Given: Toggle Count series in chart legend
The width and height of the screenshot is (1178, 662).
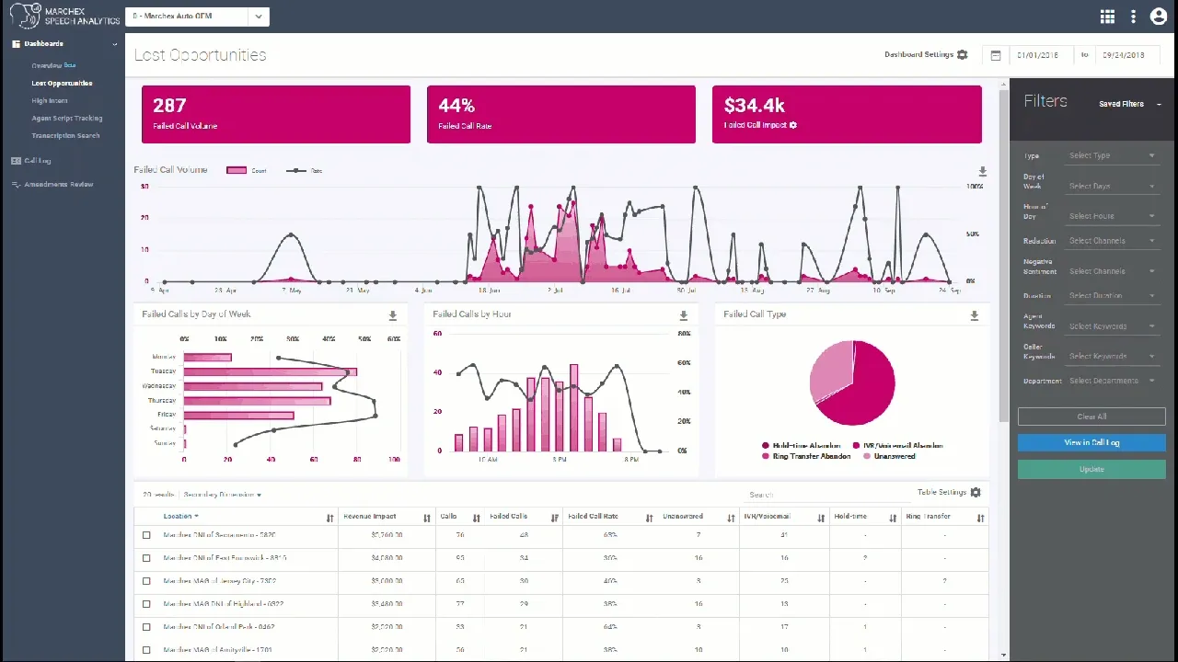Looking at the screenshot, I should [x=247, y=171].
